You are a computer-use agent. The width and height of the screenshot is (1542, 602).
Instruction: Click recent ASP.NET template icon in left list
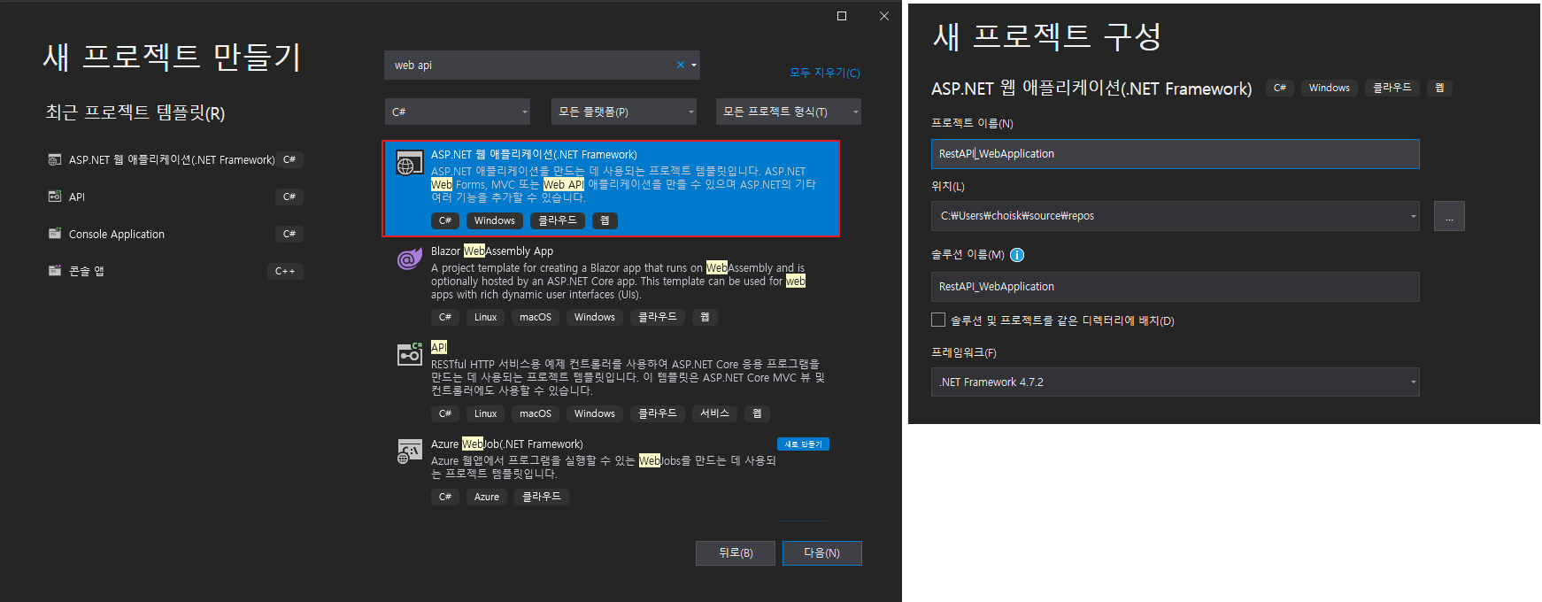(x=55, y=160)
